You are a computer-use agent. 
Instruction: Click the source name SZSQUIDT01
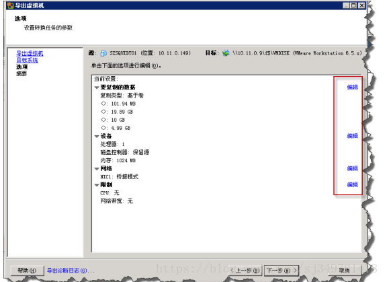(123, 53)
